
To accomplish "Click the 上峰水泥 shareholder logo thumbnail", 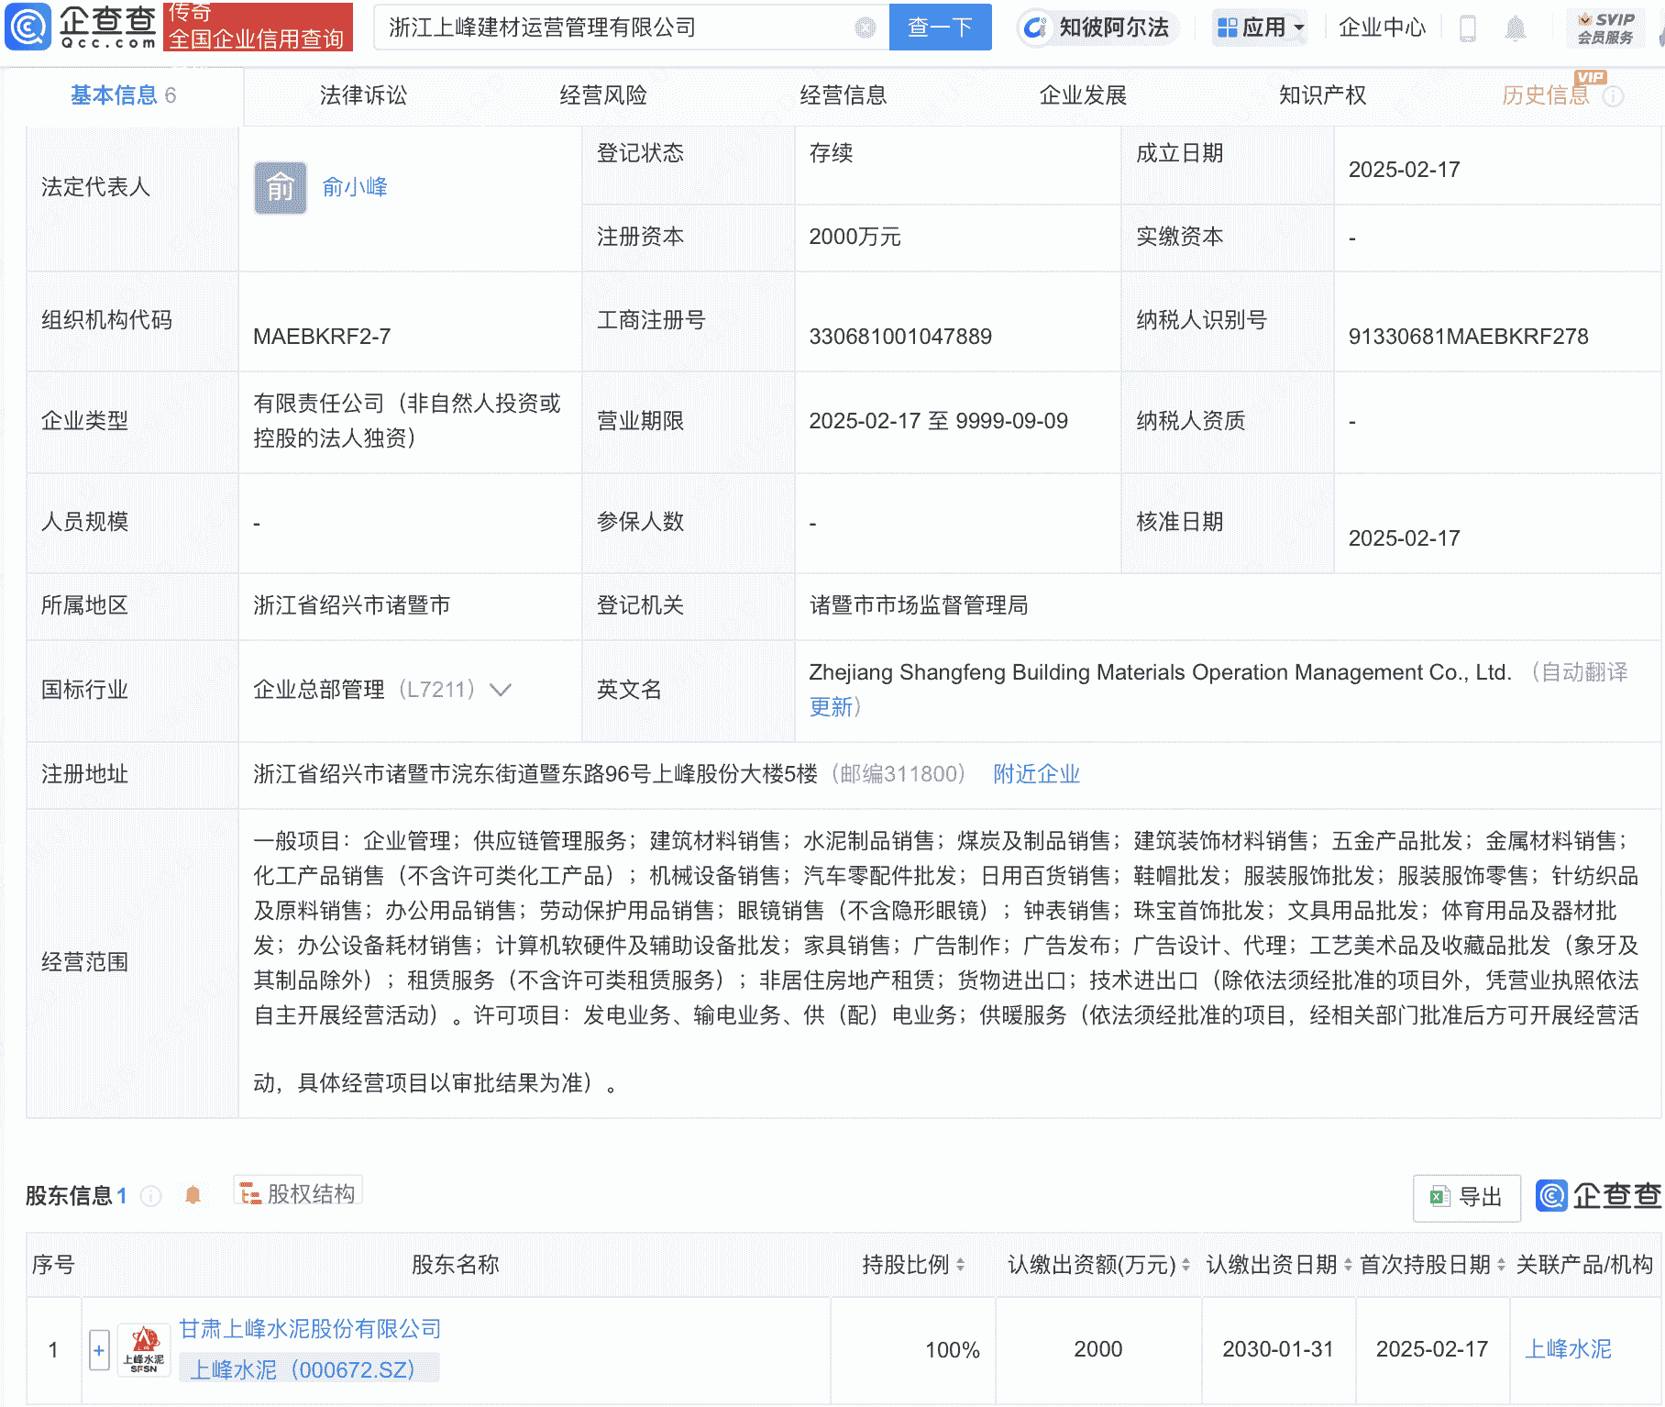I will (x=144, y=1348).
